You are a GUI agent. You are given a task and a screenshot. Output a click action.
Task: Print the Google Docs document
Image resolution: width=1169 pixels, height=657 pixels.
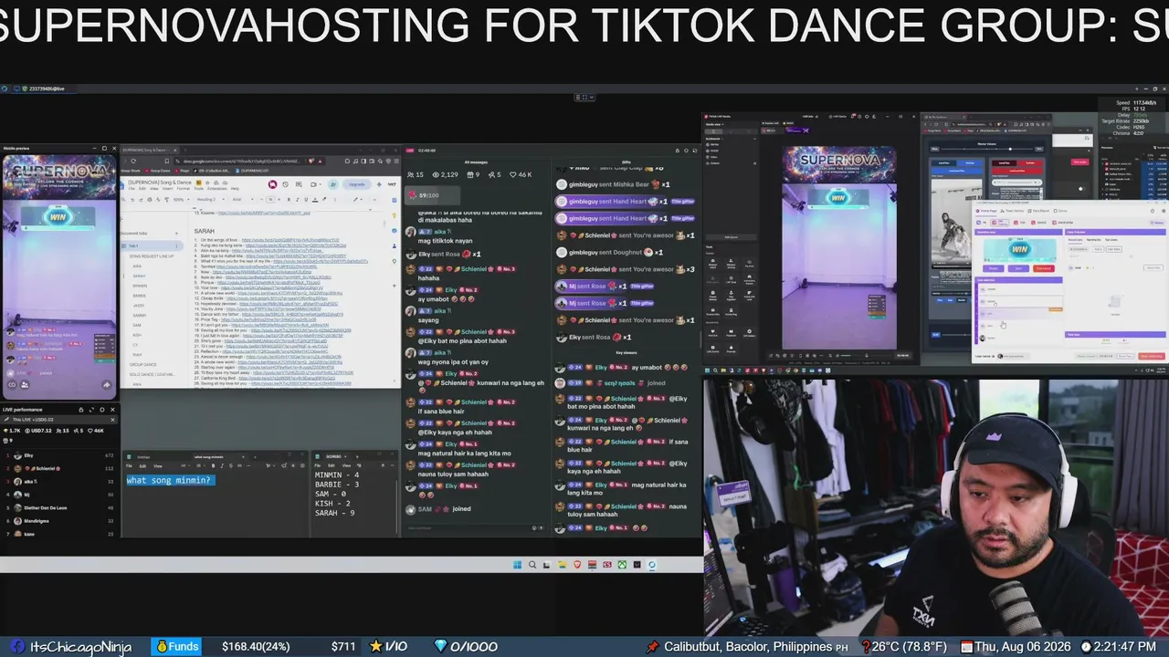point(150,200)
